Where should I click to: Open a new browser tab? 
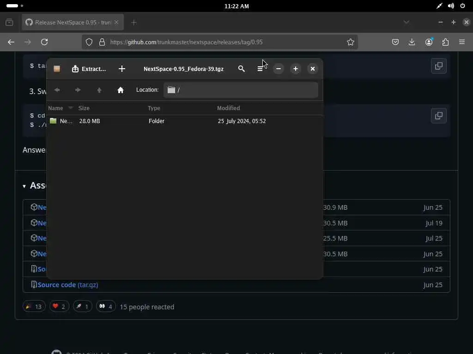coord(134,23)
